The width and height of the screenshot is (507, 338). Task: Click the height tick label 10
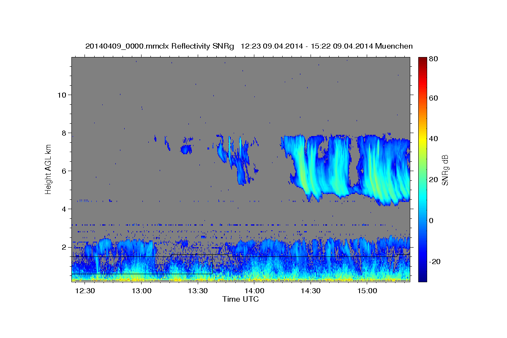tap(62, 95)
